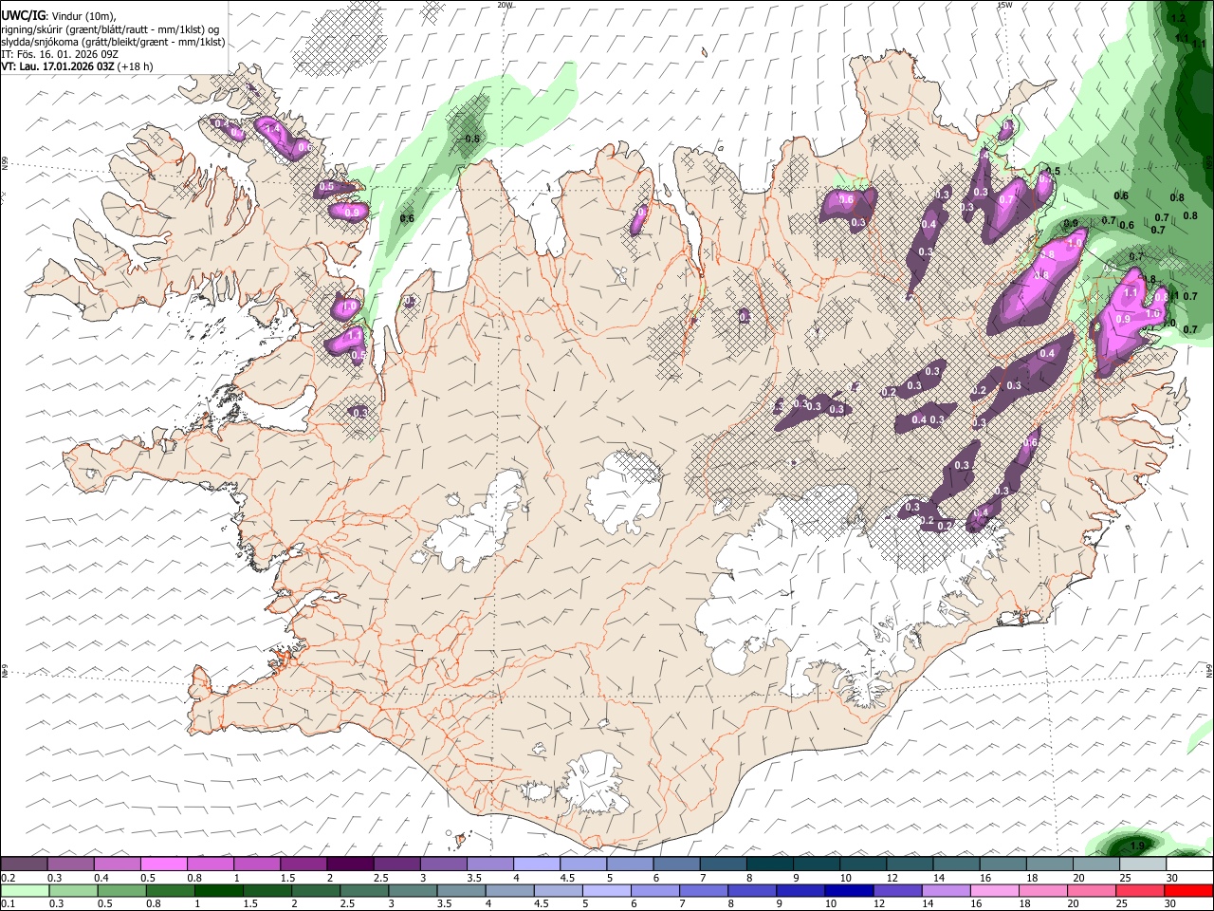Click the '1.2' value on dark green area
Screen dimensions: 1214x911
coord(1178,18)
